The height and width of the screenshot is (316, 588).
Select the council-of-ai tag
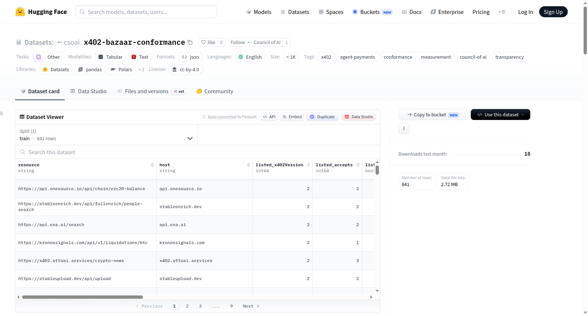[x=473, y=57]
